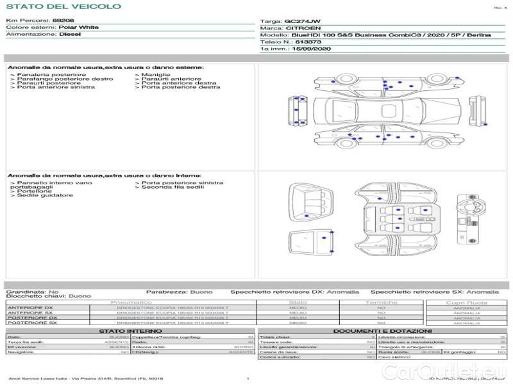
Task: Click the 'DOCUMENTI E DOTAZIONI' section header
Action: 382,331
